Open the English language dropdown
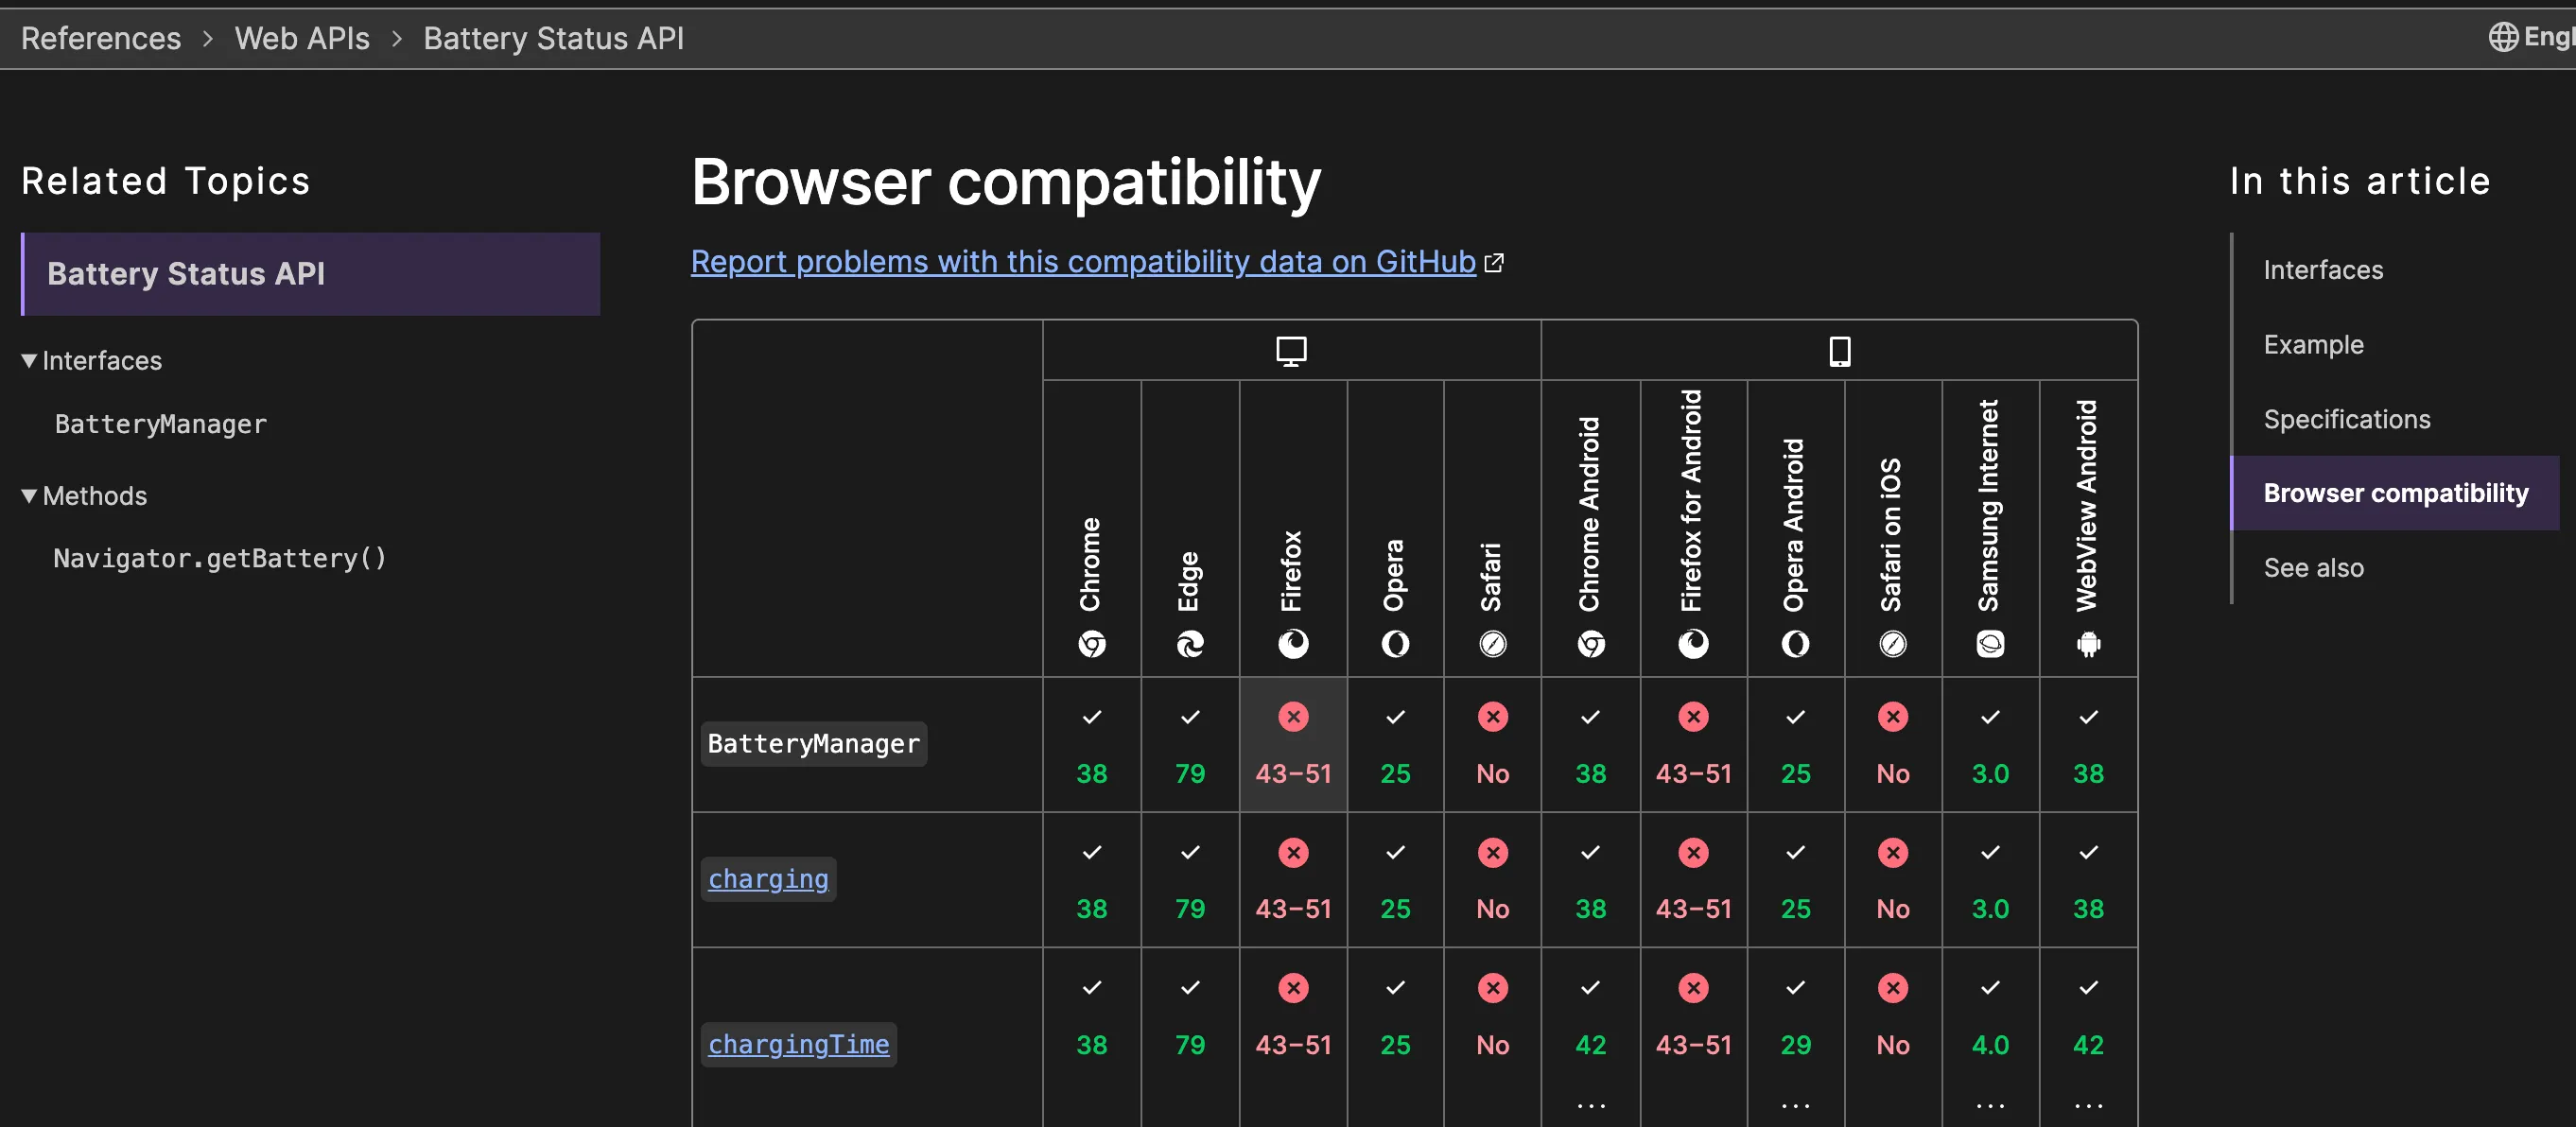This screenshot has height=1127, width=2576. 2532,37
